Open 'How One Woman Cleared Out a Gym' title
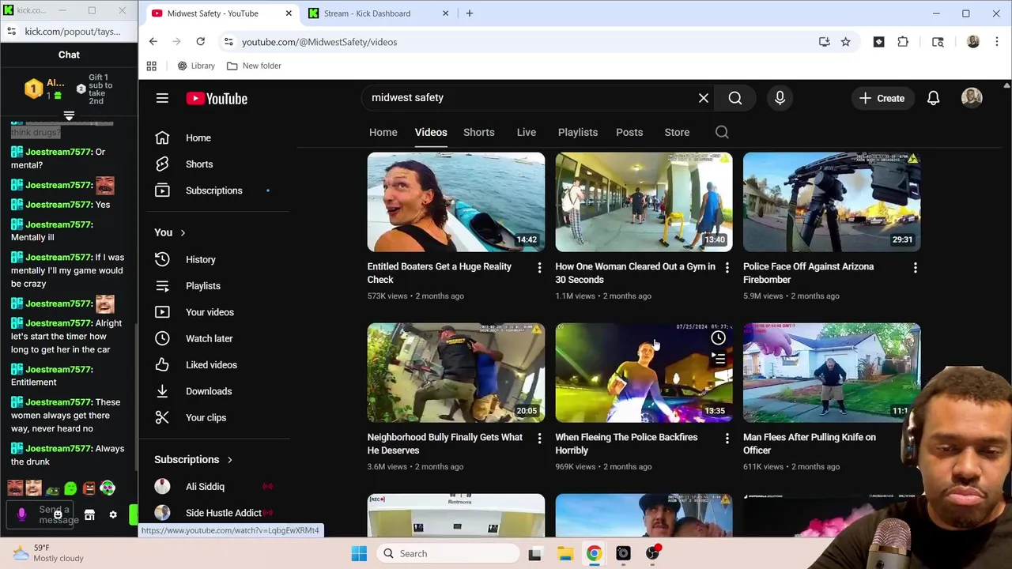This screenshot has height=569, width=1012. click(x=635, y=273)
